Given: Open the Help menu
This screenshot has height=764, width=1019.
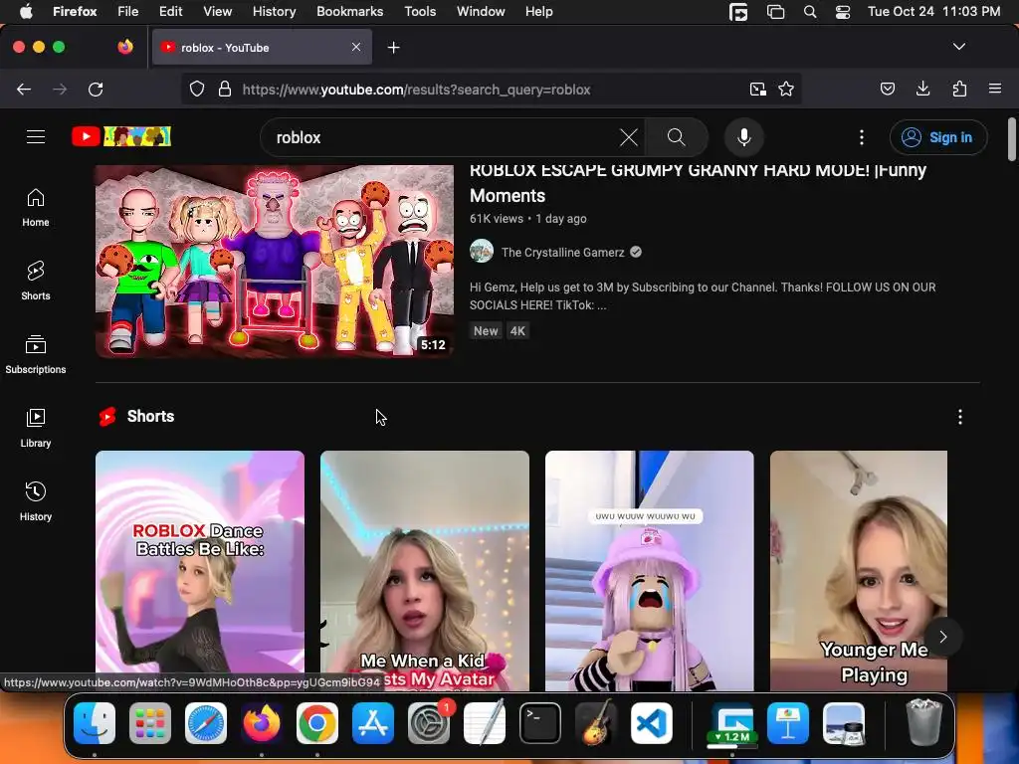Looking at the screenshot, I should tap(538, 12).
